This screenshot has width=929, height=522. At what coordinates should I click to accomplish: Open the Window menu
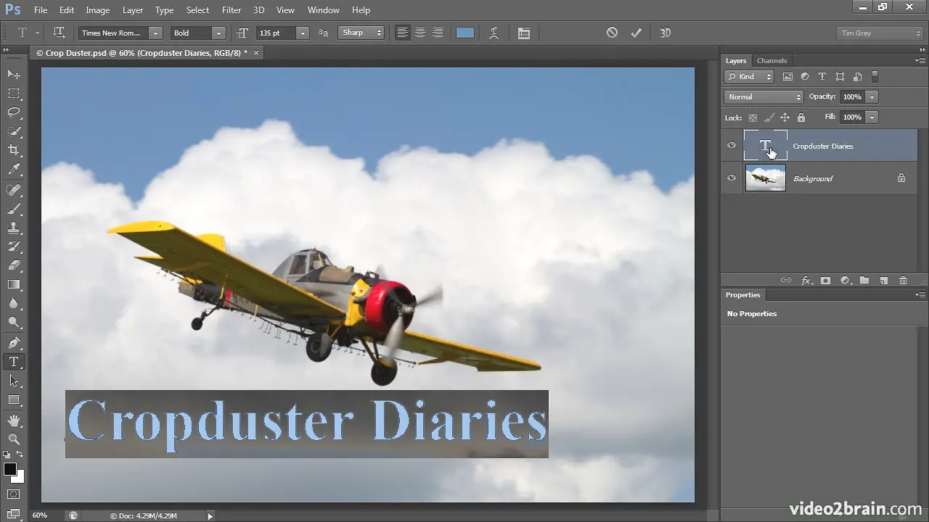pyautogui.click(x=324, y=10)
